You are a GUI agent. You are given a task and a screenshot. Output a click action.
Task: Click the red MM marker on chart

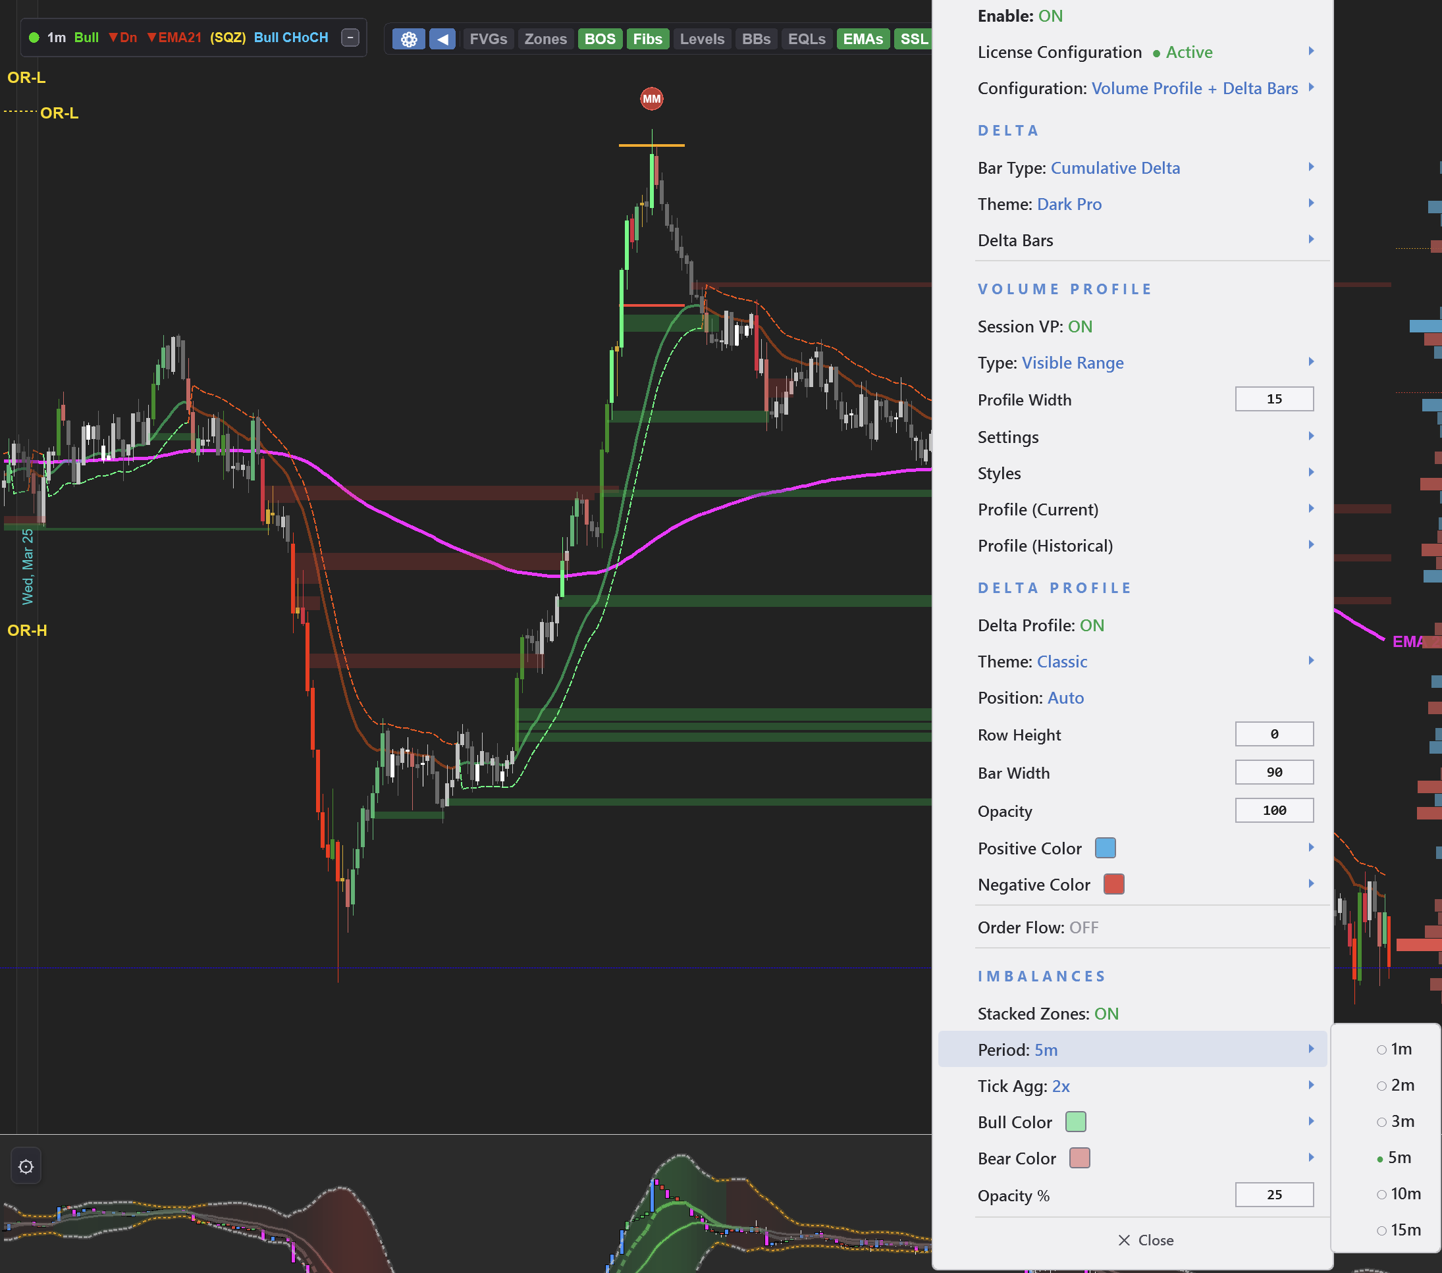pos(651,99)
